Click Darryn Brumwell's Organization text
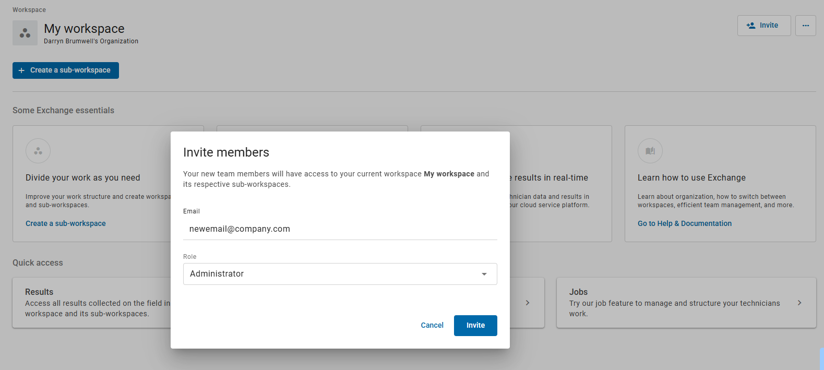This screenshot has height=370, width=824. pyautogui.click(x=91, y=41)
